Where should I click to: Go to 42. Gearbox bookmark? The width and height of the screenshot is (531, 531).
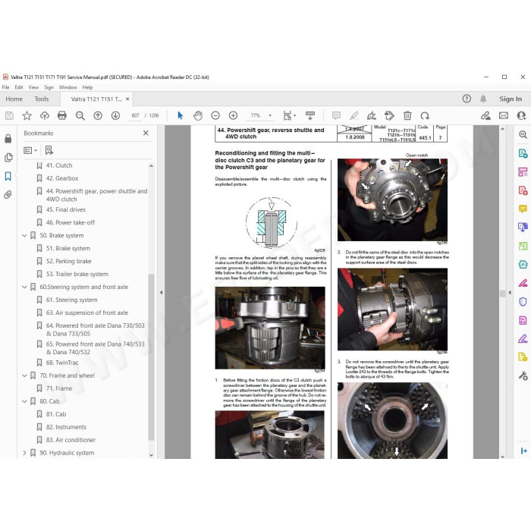click(x=62, y=178)
